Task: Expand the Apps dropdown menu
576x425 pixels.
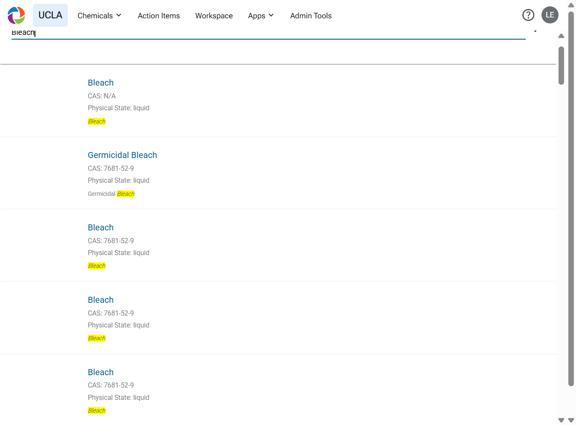Action: 261,16
